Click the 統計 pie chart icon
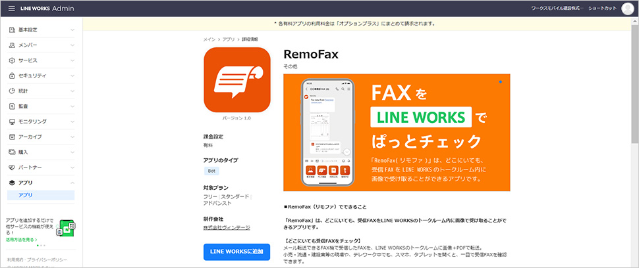 pos(12,91)
